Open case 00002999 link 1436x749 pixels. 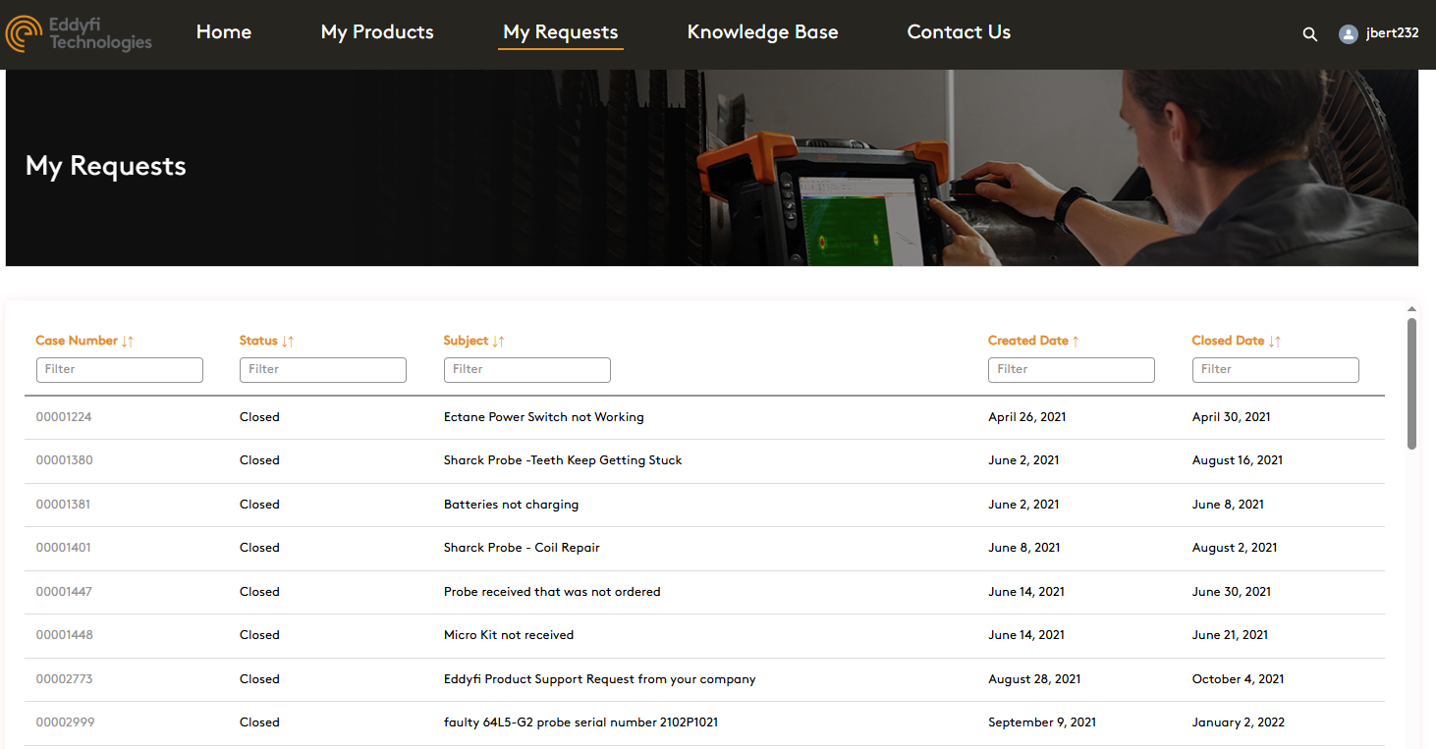[x=65, y=722]
